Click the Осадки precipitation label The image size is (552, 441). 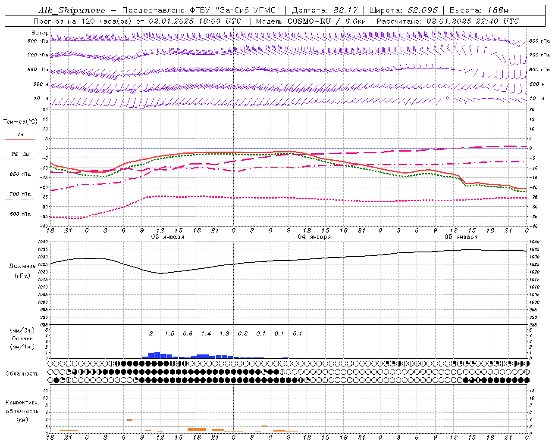pyautogui.click(x=22, y=339)
